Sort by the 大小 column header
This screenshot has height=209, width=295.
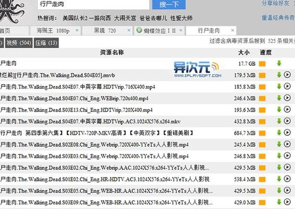(244, 52)
